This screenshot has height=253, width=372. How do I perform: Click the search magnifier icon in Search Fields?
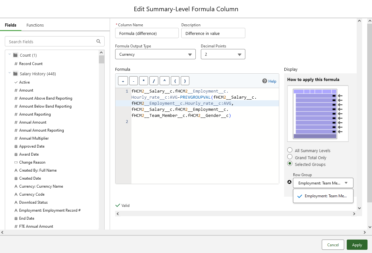pos(99,41)
